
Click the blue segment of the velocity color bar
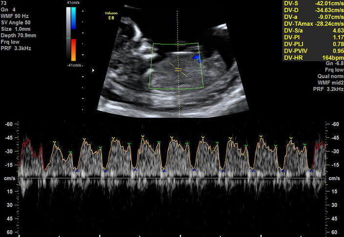[x=73, y=18]
